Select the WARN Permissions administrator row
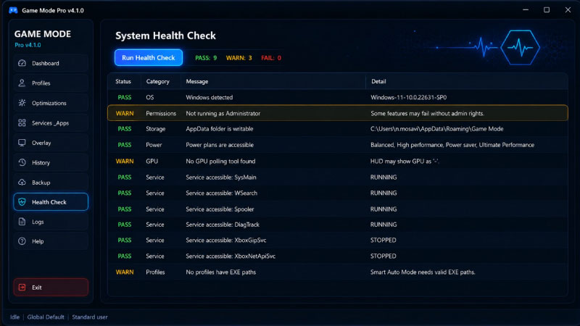 tap(337, 113)
